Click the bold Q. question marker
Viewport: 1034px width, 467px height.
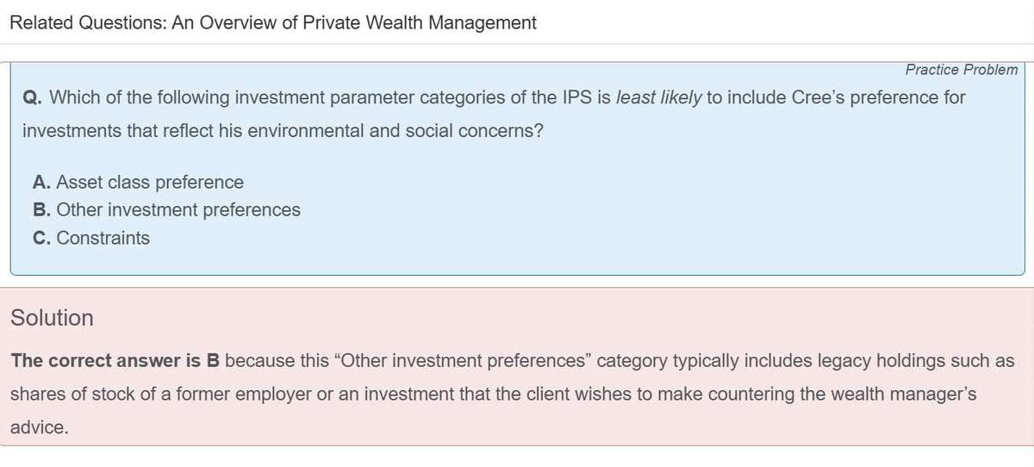click(33, 97)
